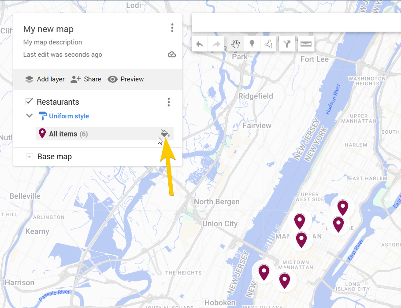Click the Redo arrow in the toolbar

(x=216, y=44)
